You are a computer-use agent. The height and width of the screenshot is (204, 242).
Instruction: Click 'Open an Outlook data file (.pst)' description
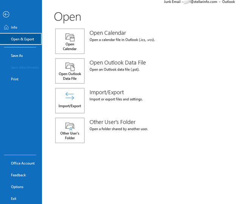(x=115, y=69)
